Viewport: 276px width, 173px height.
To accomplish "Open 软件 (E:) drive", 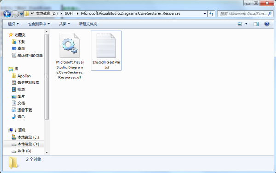I will click(24, 151).
